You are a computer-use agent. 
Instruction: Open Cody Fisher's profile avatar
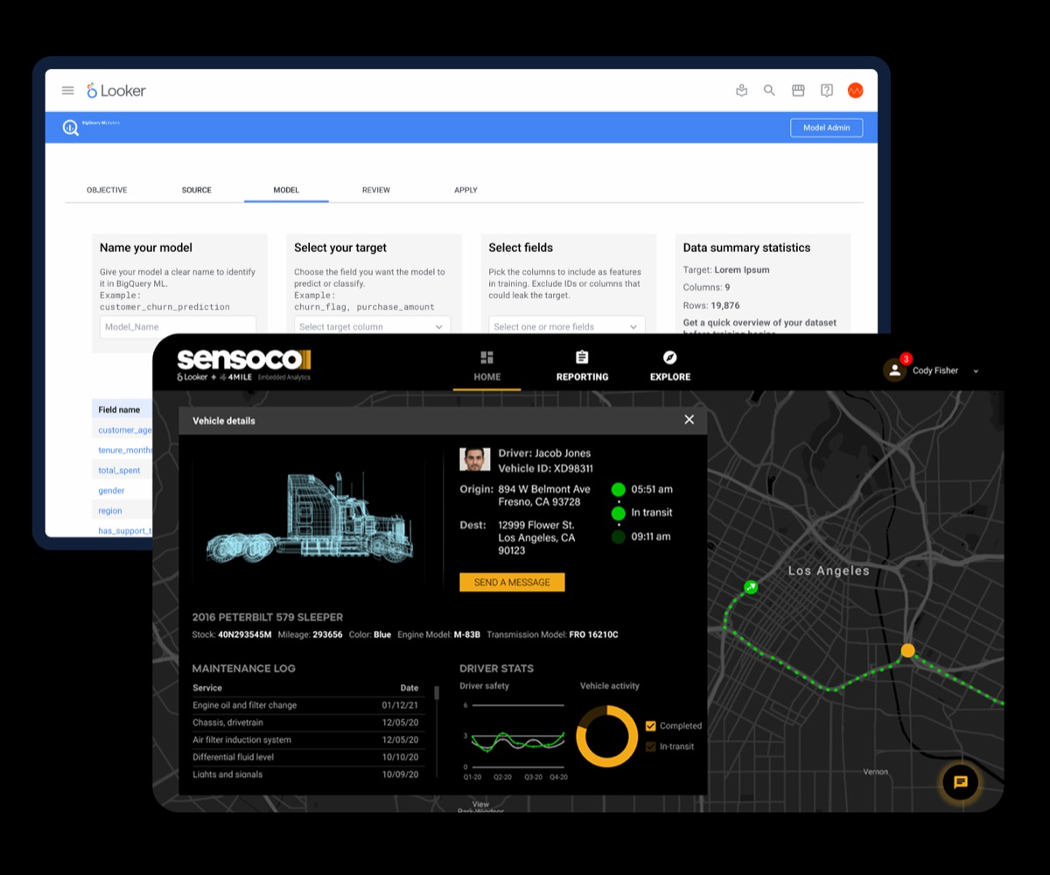pyautogui.click(x=893, y=371)
